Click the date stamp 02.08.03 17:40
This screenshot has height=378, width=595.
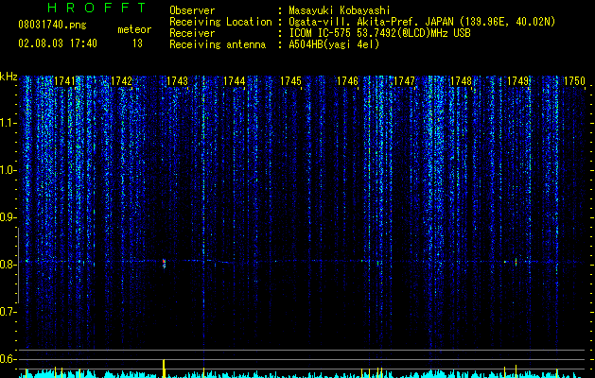58,43
